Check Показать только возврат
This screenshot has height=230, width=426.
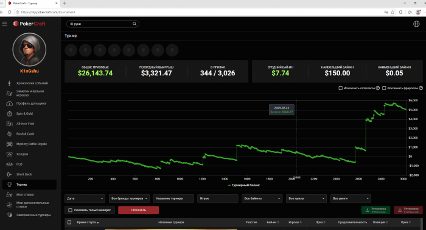(71, 210)
